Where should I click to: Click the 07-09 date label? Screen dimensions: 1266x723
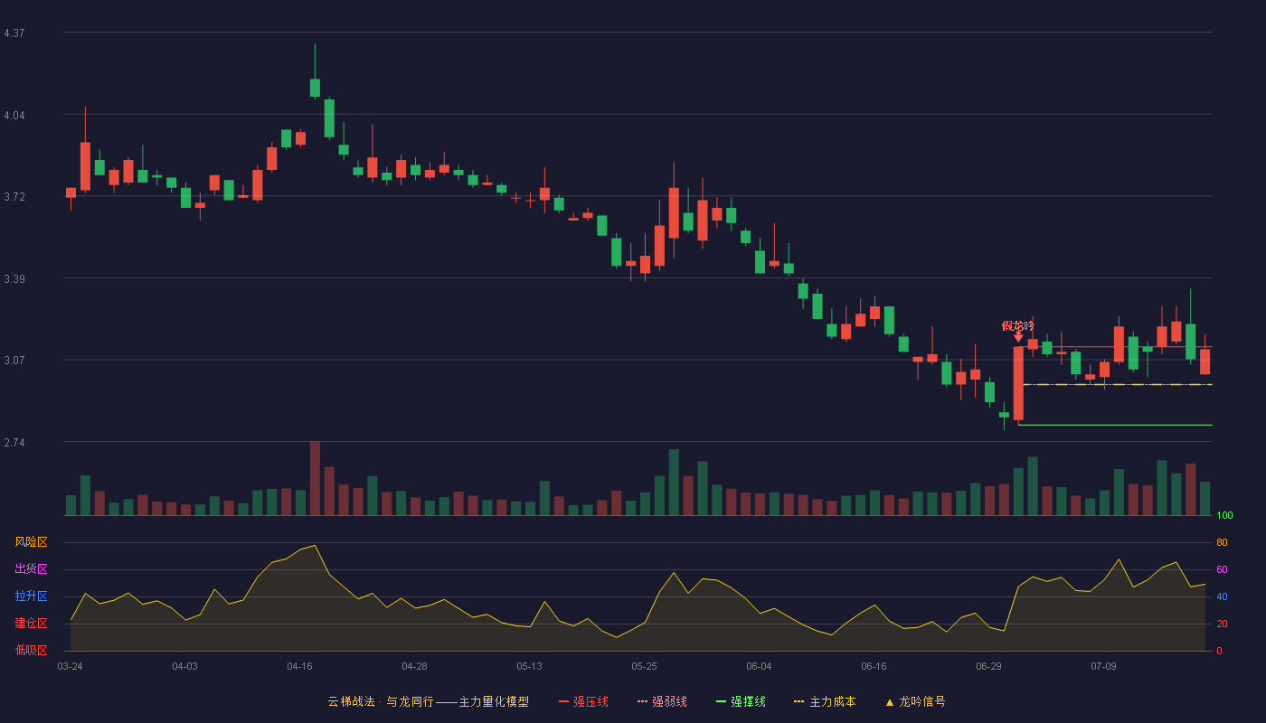click(1103, 666)
